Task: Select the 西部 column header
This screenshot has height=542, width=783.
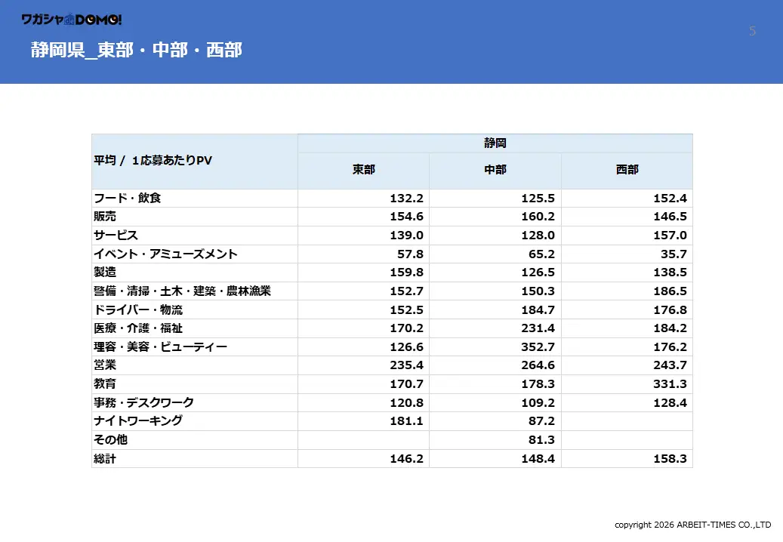Action: pos(627,170)
